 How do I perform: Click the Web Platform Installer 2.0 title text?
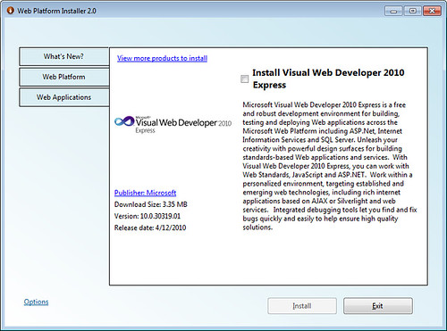click(56, 11)
